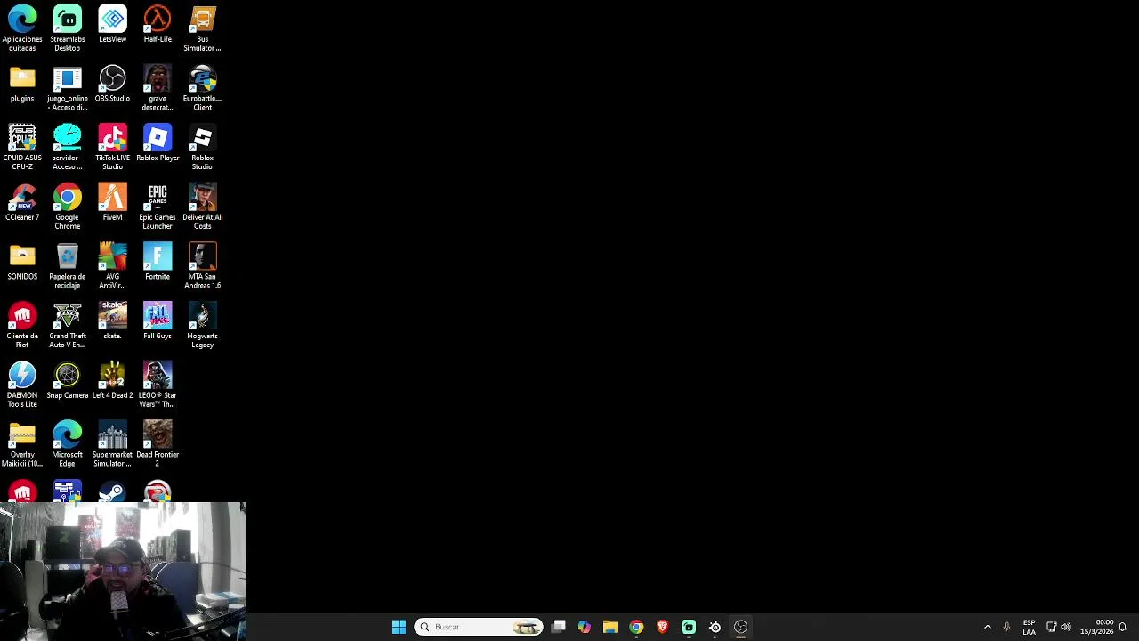Open the Aplicaciones quitadas desktop file

pyautogui.click(x=22, y=28)
